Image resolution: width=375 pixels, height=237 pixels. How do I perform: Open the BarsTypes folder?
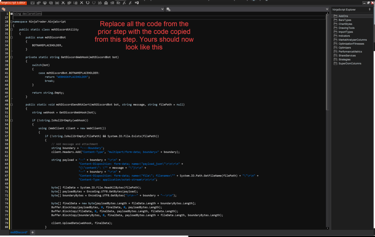[x=345, y=20]
